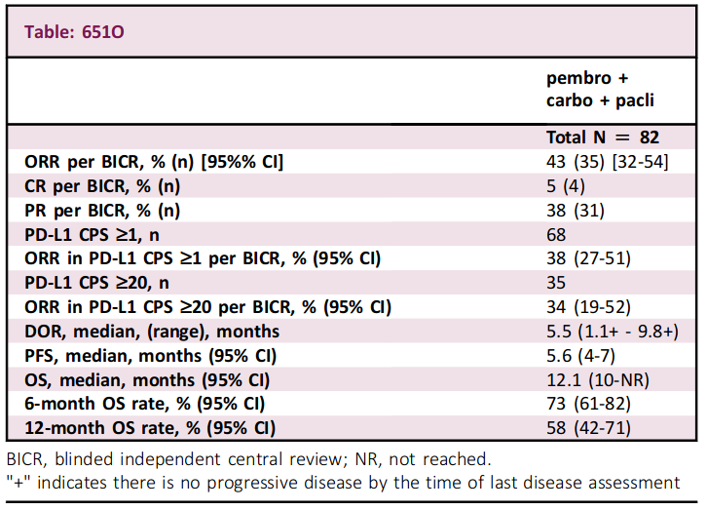The height and width of the screenshot is (510, 707).
Task: Click the PR value 38 (31)
Action: click(576, 211)
